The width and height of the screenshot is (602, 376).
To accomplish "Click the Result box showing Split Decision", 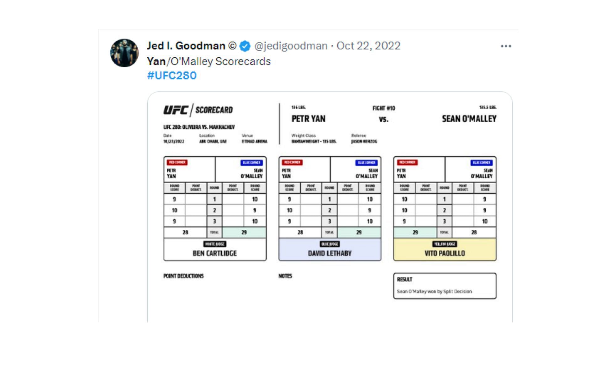I will pyautogui.click(x=445, y=286).
